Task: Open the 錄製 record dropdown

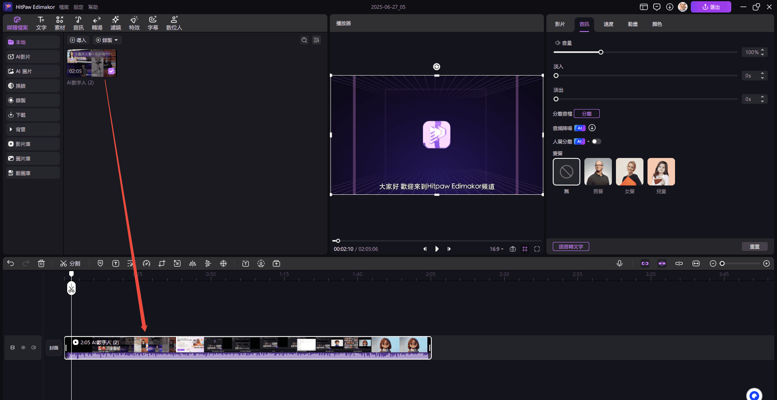Action: 107,40
